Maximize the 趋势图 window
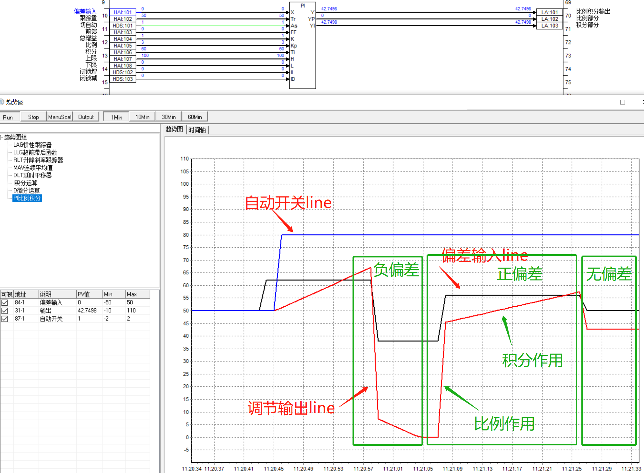The width and height of the screenshot is (644, 473). (x=622, y=102)
